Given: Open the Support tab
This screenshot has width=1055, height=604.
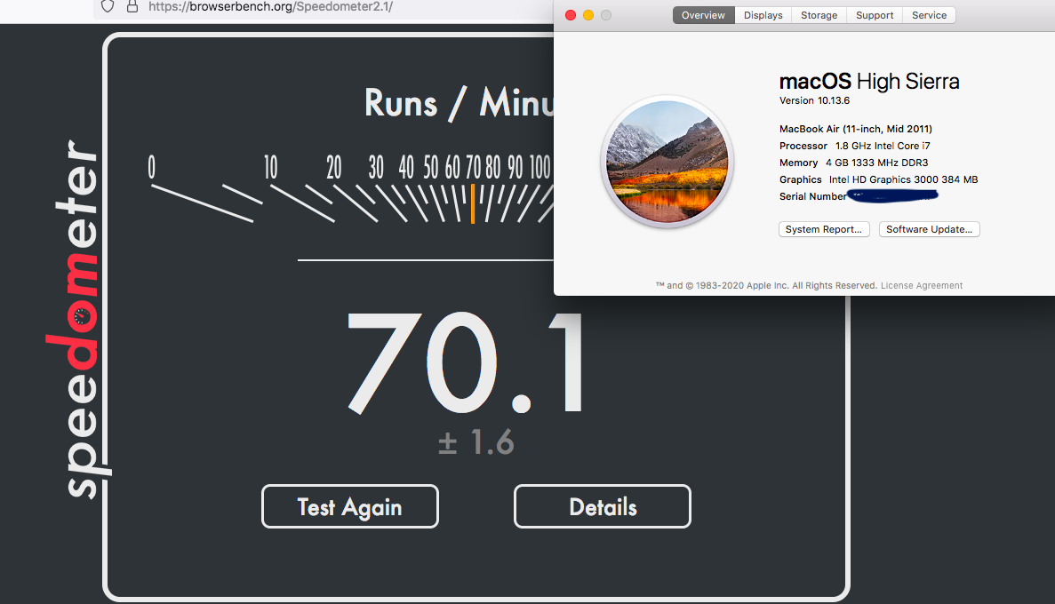Looking at the screenshot, I should (x=874, y=15).
